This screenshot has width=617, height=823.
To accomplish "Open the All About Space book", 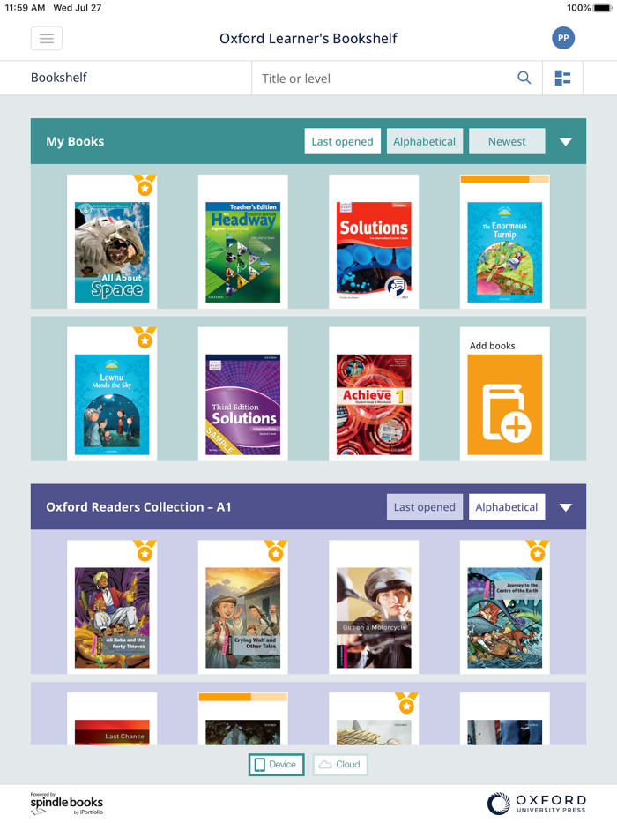I will pos(112,252).
